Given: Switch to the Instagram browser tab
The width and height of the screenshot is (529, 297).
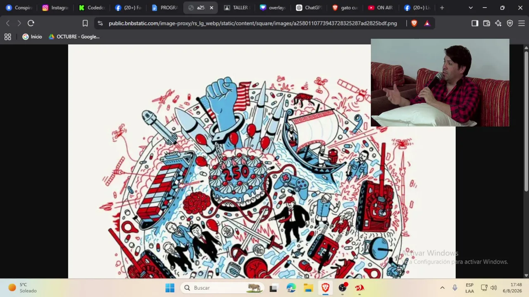Looking at the screenshot, I should [x=56, y=8].
